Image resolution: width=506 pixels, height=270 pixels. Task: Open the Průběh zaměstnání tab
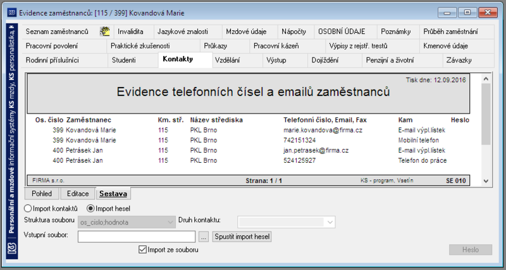coord(457,32)
